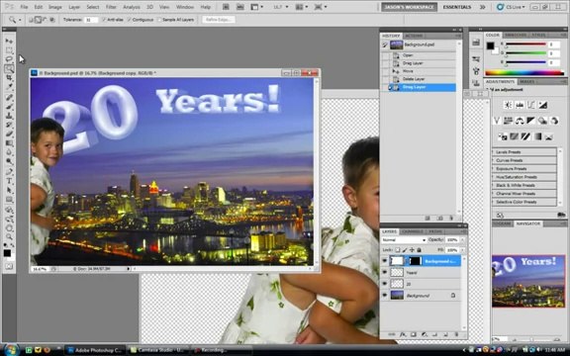Click the delete layer trash icon
The height and width of the screenshot is (356, 570).
456,334
